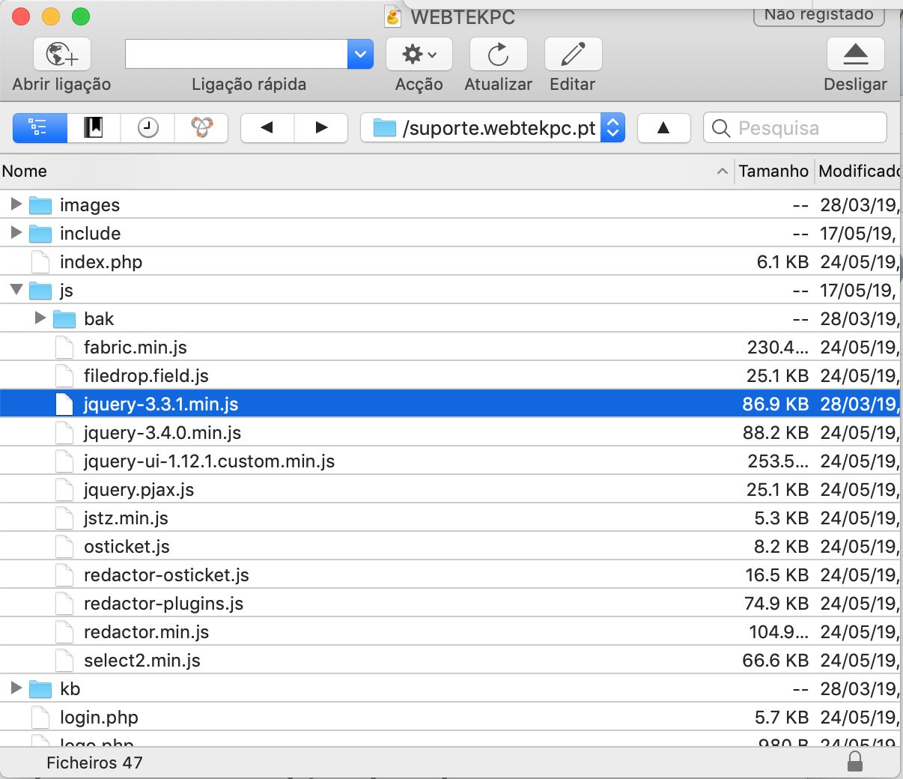Open the Ligação rápida dropdown arrow
903x779 pixels.
pyautogui.click(x=360, y=55)
